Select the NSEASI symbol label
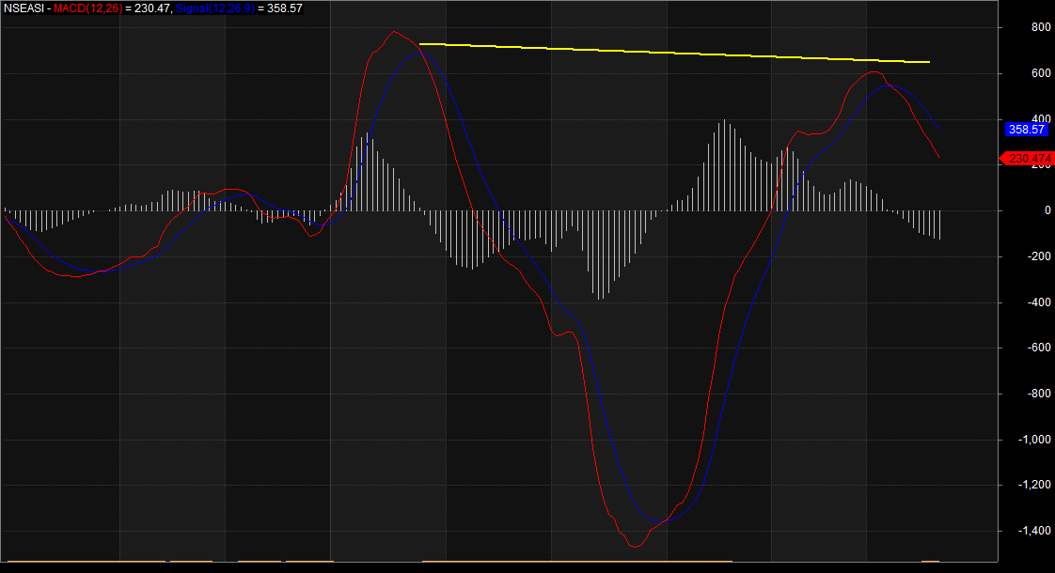 pyautogui.click(x=24, y=8)
